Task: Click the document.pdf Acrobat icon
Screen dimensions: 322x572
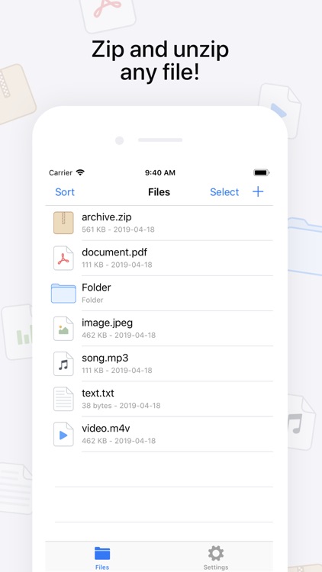Action: tap(63, 259)
